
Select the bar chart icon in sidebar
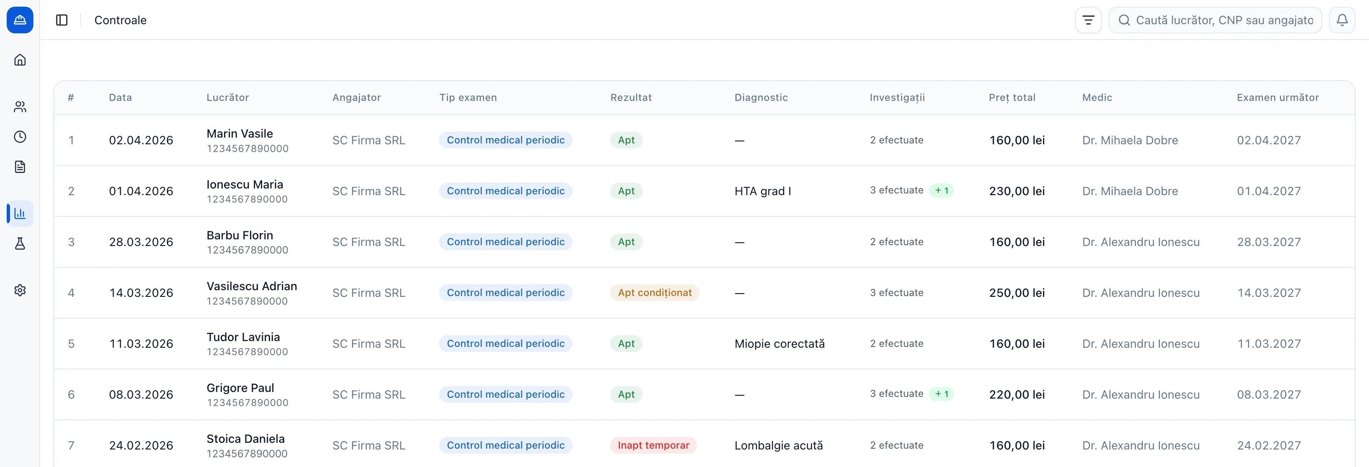click(20, 213)
